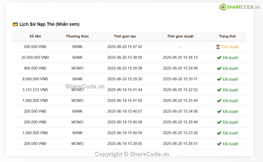Click the checkmark icon in the 20,000,000 VNĐ row
This screenshot has height=162, width=263.
point(219,58)
